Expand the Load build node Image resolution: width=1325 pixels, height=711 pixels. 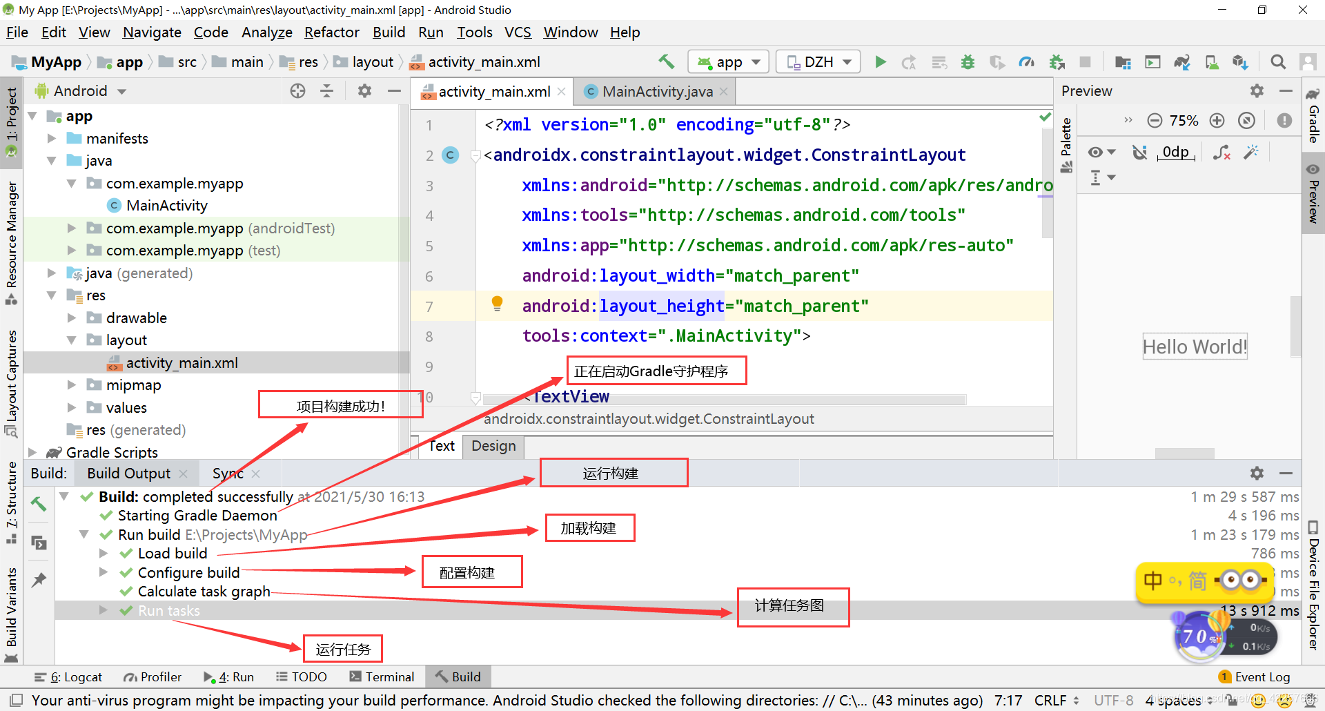click(104, 554)
